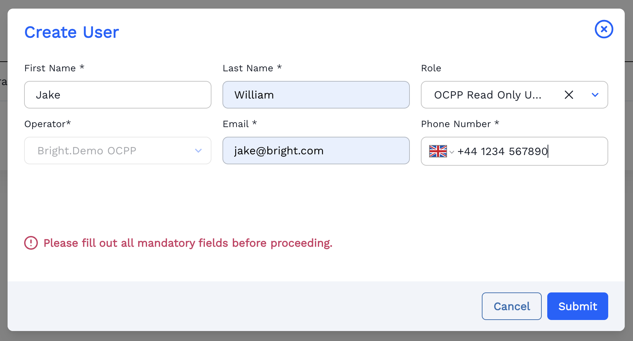This screenshot has height=341, width=633.
Task: Clear the selected Role value
Action: click(569, 95)
